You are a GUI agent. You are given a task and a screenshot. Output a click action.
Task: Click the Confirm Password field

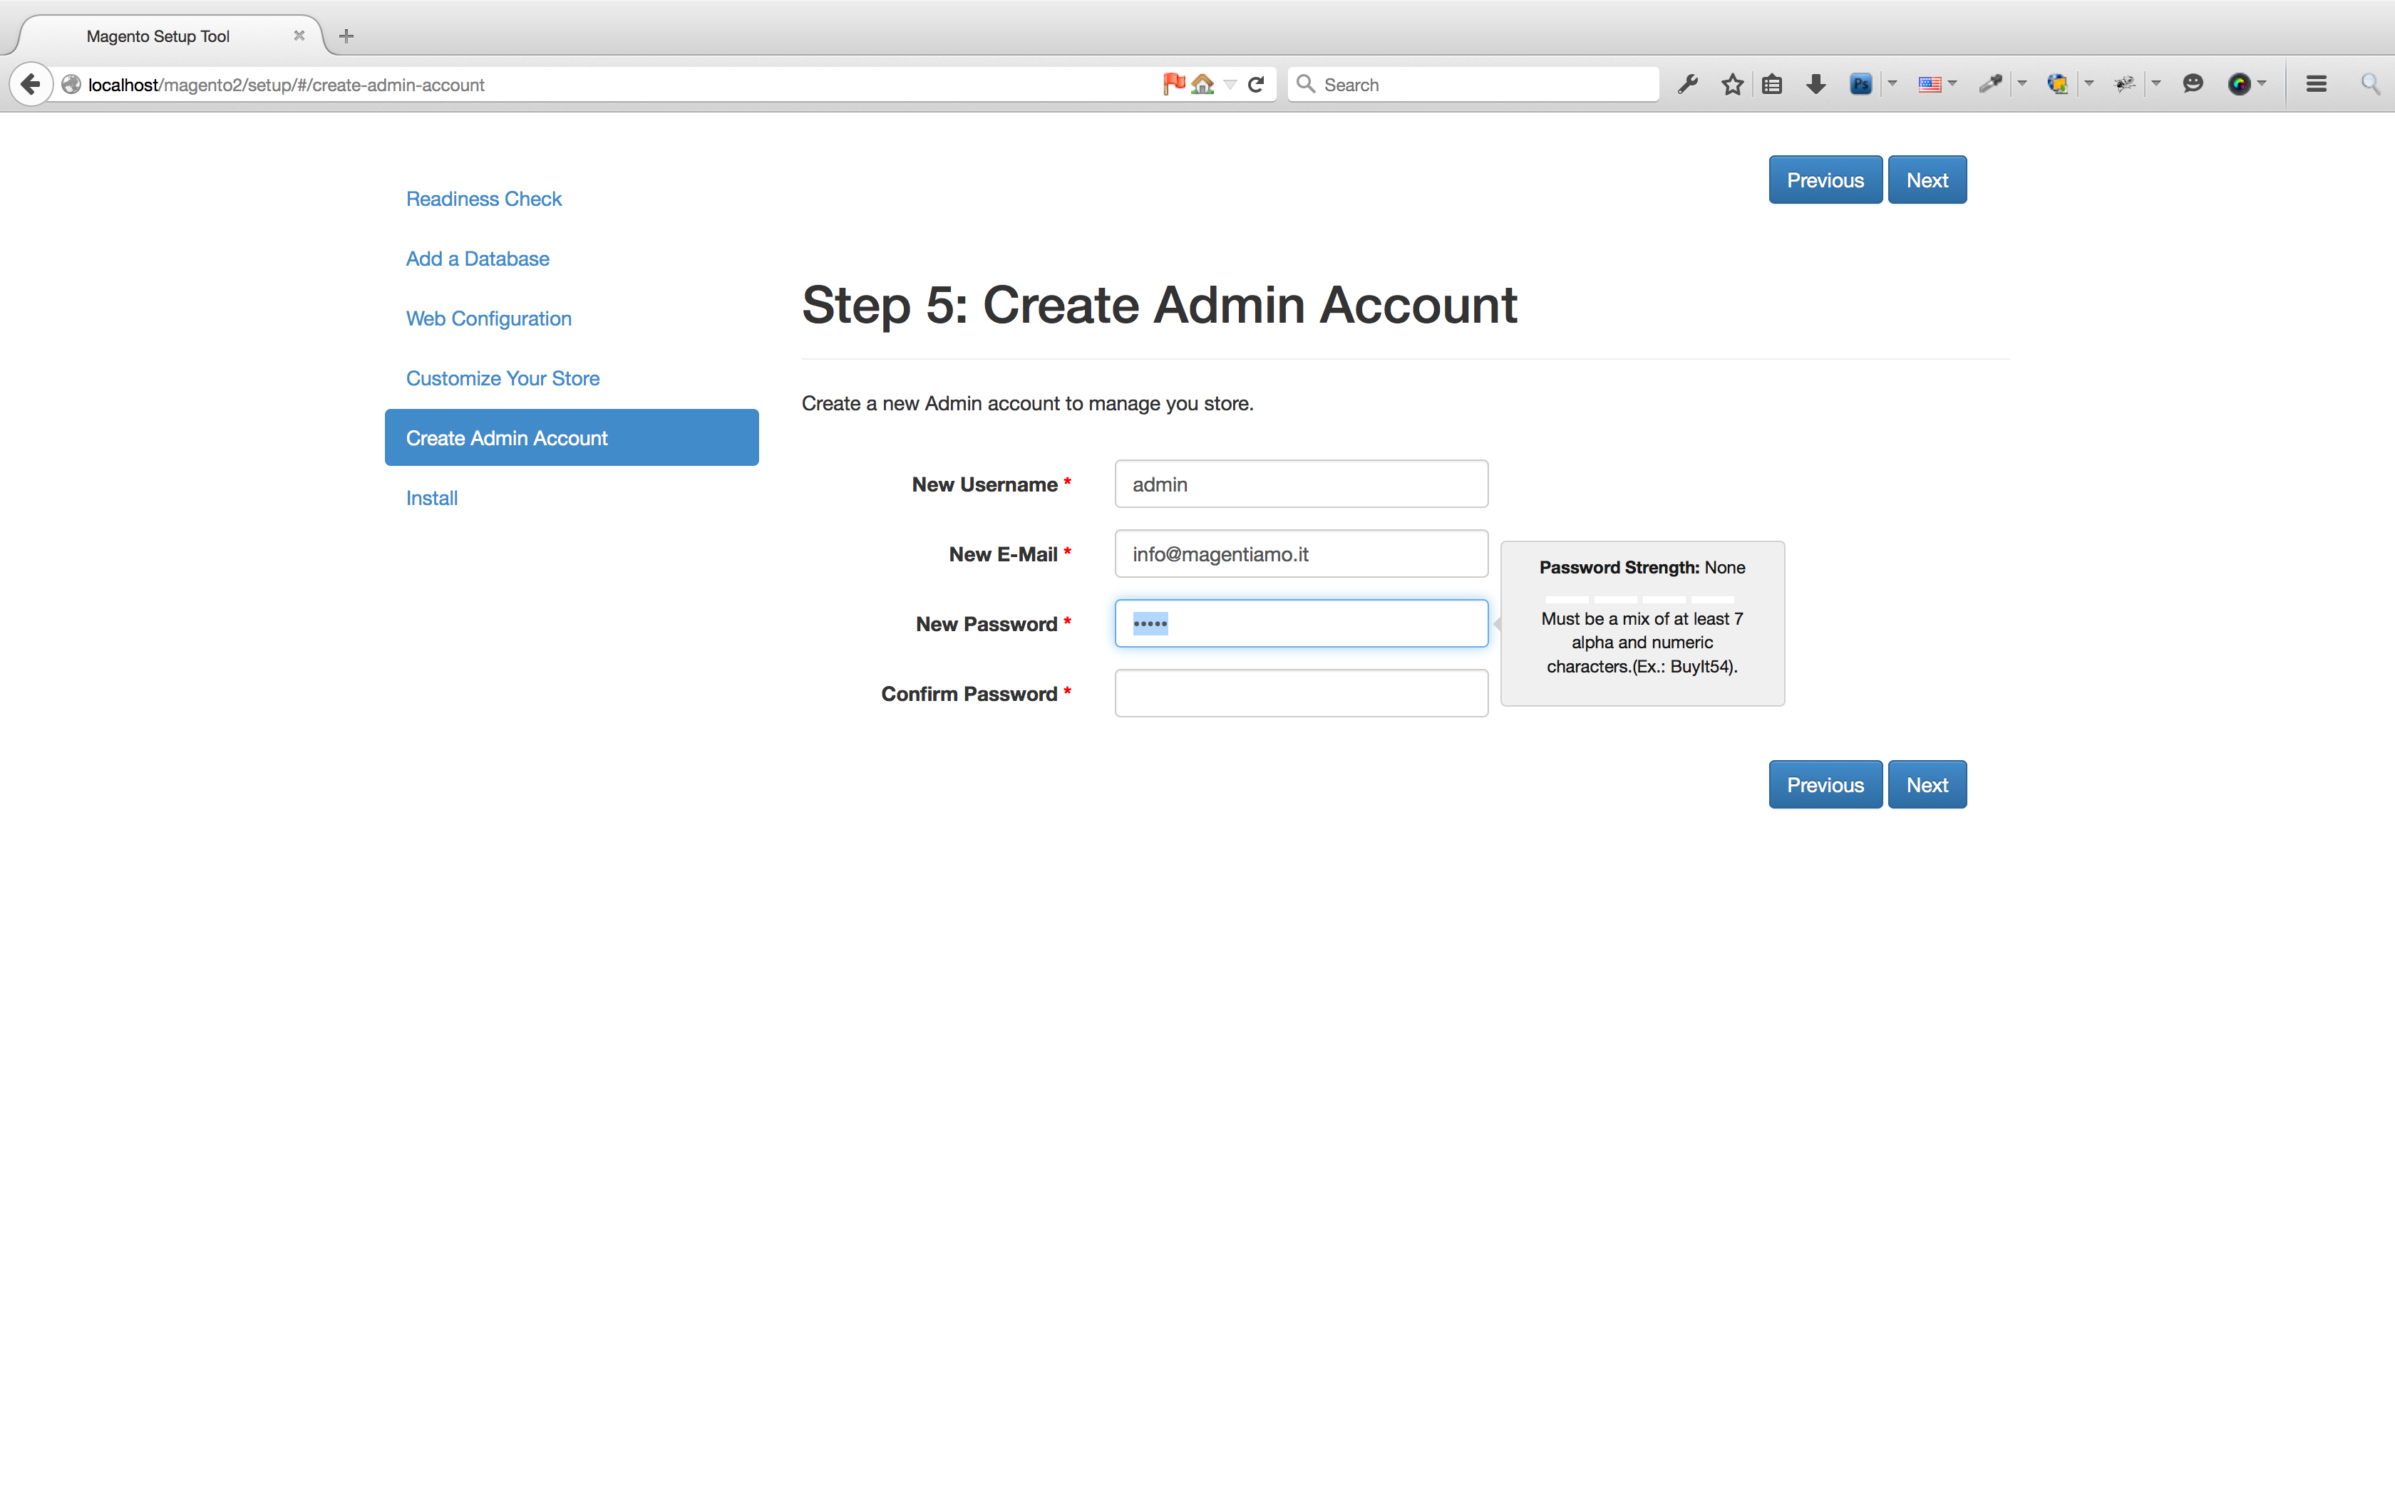(x=1300, y=692)
